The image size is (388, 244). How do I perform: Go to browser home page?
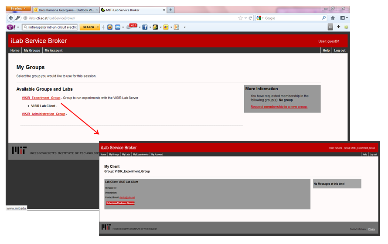[333, 18]
